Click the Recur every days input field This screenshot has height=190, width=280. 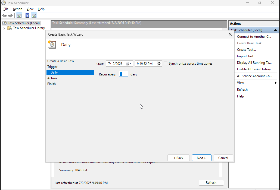(x=123, y=74)
